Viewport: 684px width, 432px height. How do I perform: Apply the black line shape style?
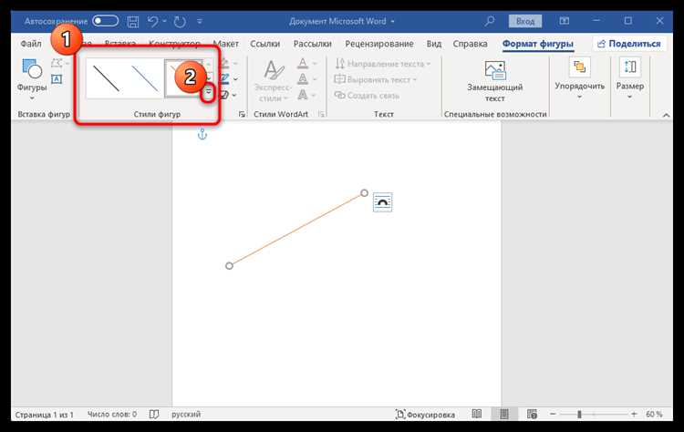(106, 78)
